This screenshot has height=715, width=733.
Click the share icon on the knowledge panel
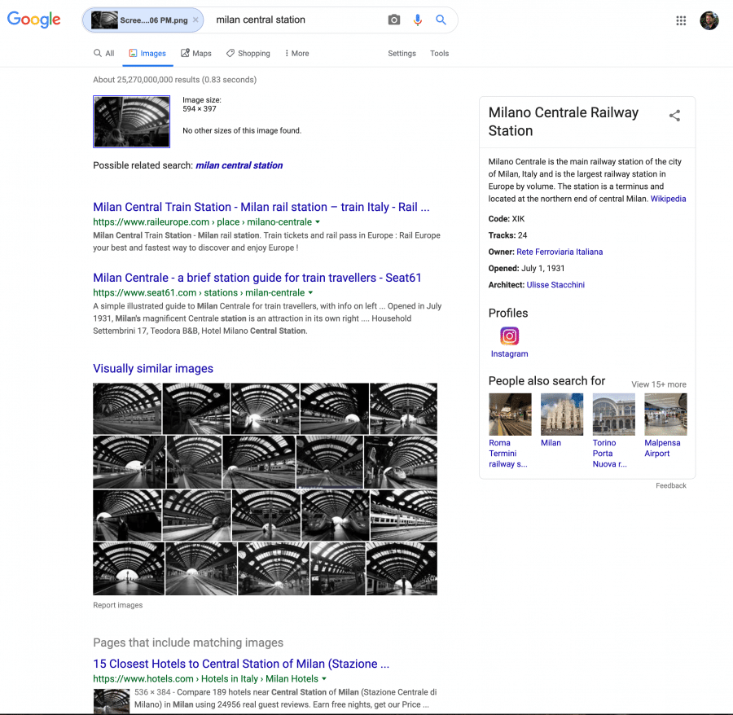click(x=674, y=116)
